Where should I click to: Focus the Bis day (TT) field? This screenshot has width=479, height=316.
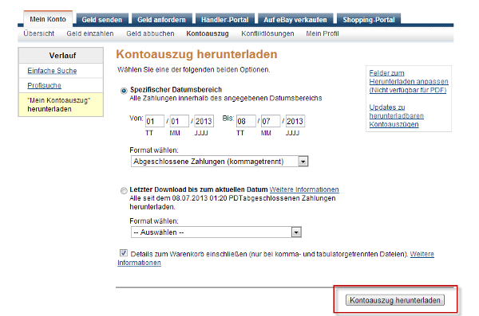coord(246,121)
